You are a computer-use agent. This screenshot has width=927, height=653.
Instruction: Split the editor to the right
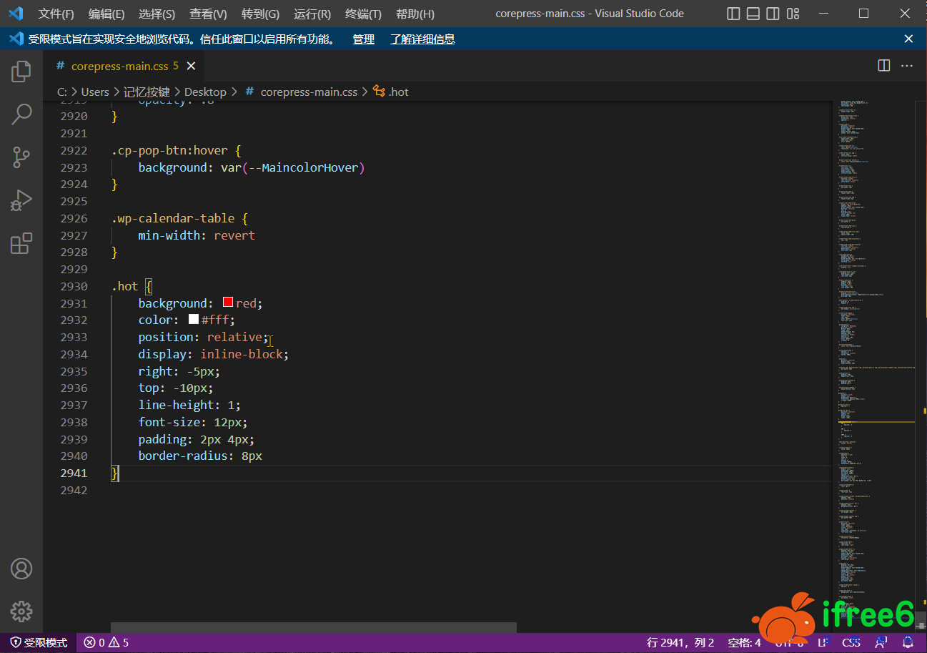pyautogui.click(x=884, y=66)
